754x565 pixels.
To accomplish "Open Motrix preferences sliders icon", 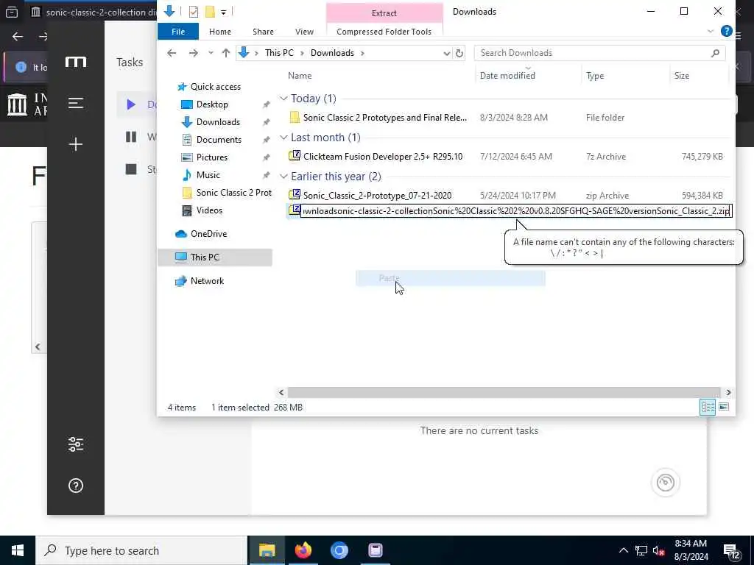I will (x=76, y=444).
